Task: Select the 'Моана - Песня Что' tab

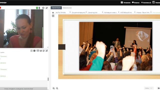Action: click(143, 12)
